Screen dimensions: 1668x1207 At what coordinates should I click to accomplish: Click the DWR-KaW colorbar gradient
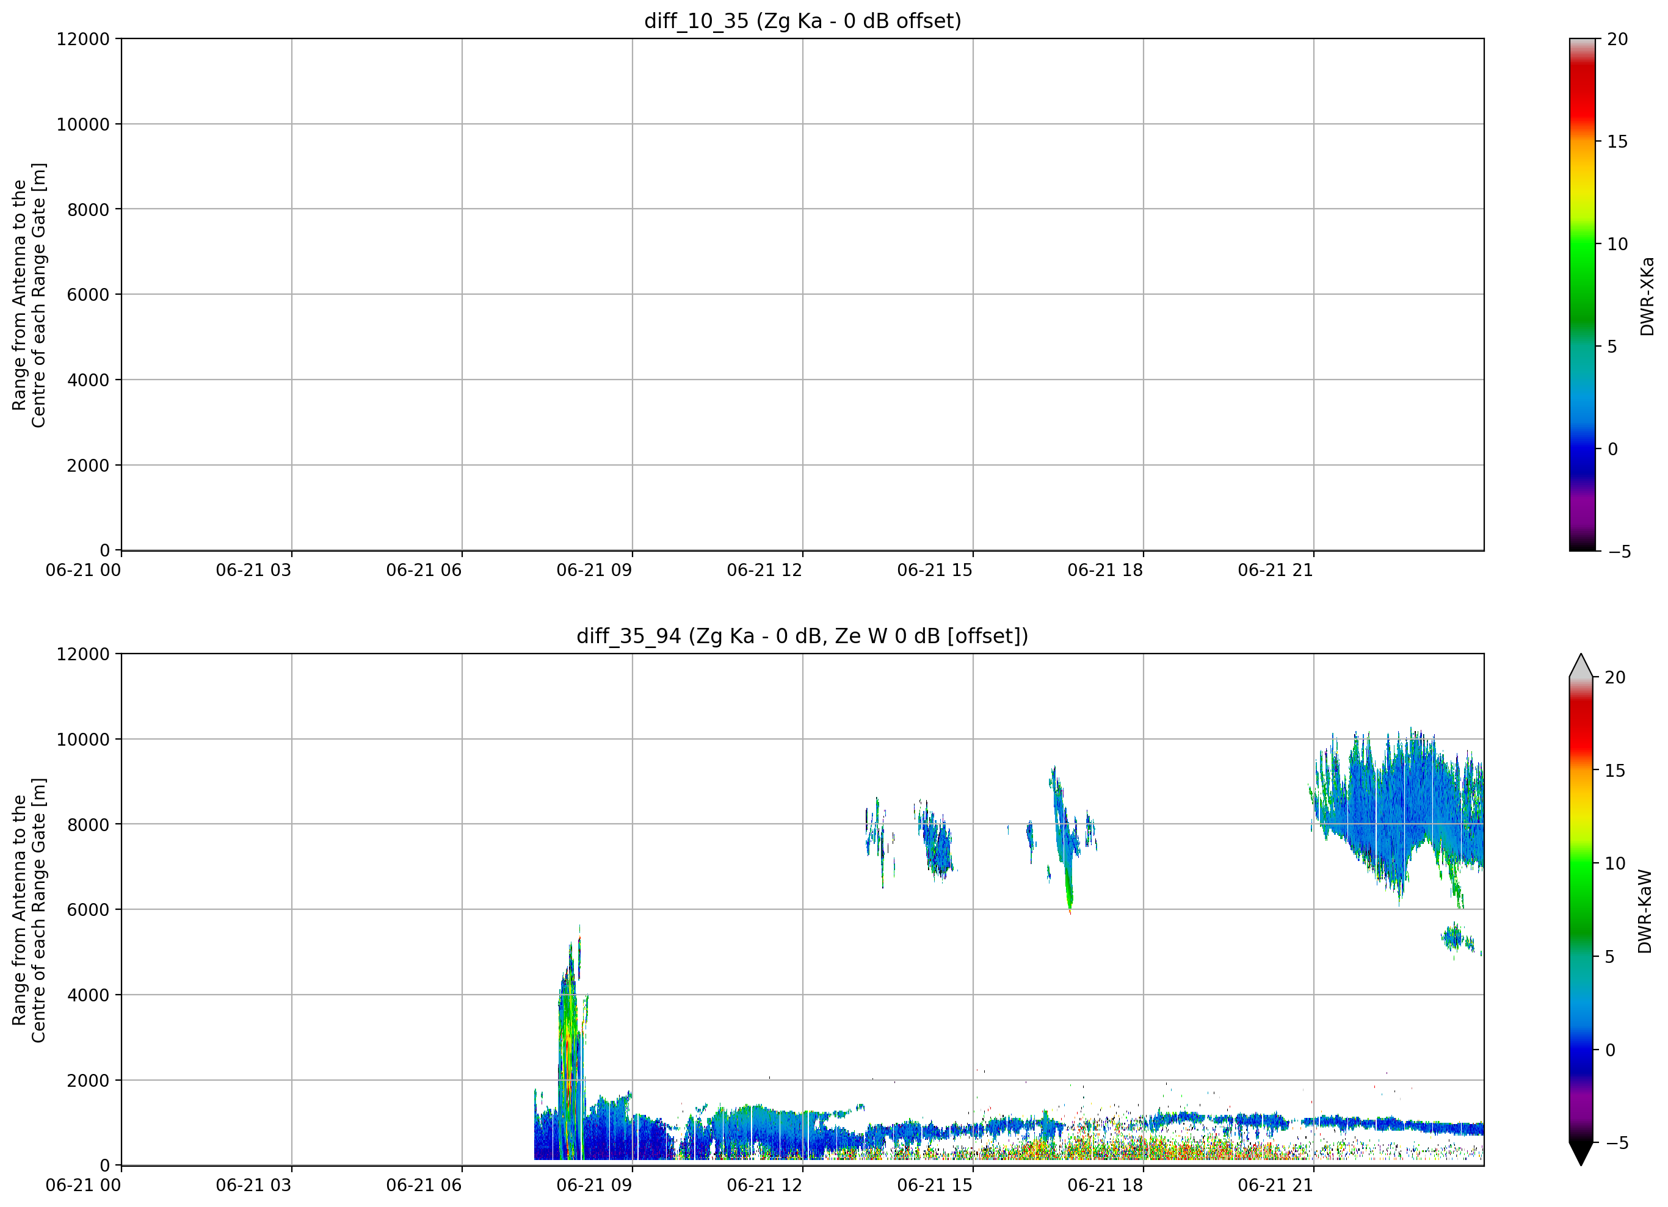[x=1581, y=910]
